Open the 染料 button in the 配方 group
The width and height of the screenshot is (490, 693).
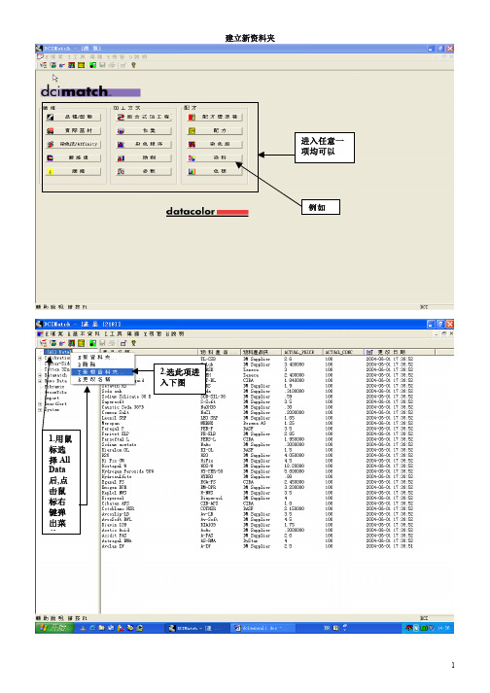tap(215, 157)
